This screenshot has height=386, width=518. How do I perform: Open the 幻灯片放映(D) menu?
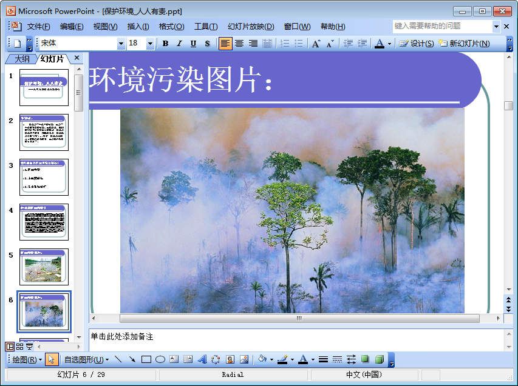pyautogui.click(x=251, y=27)
